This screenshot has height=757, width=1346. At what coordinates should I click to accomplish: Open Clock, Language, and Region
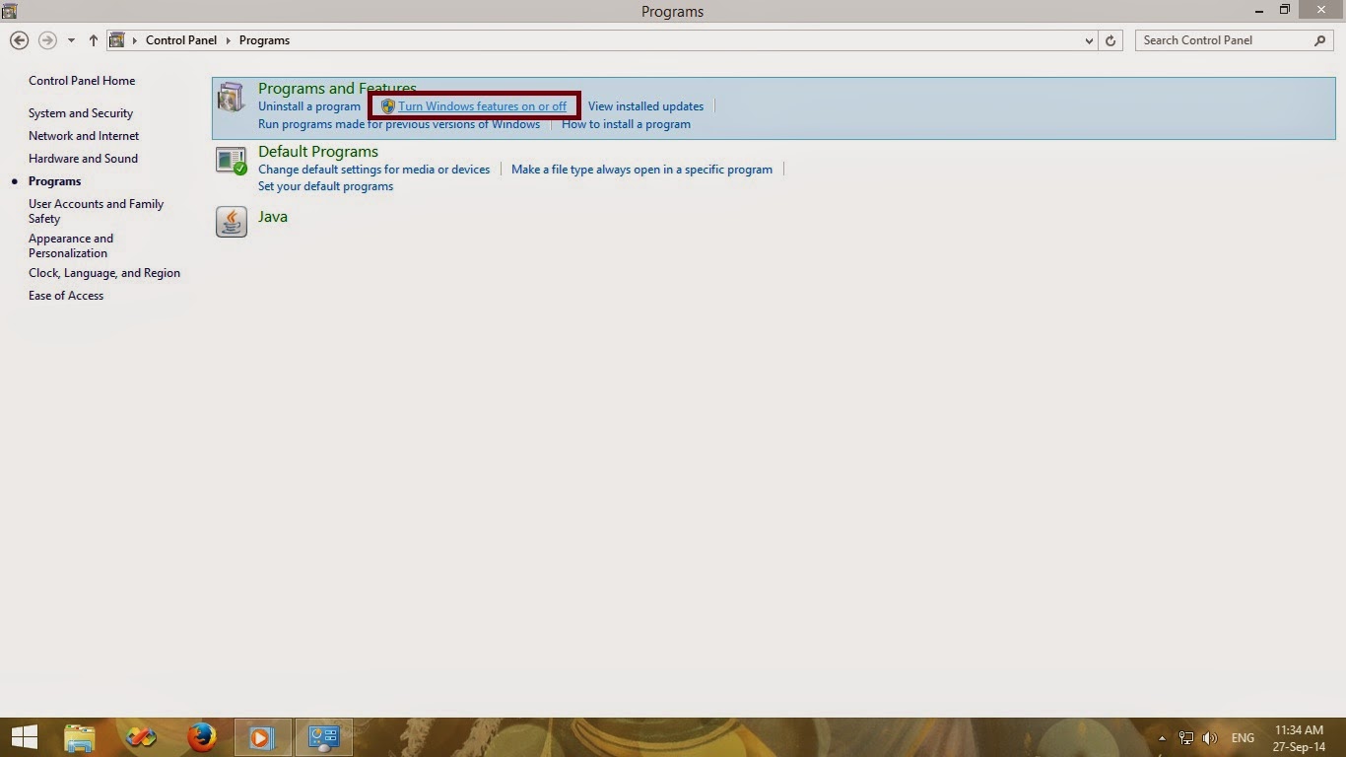coord(104,273)
